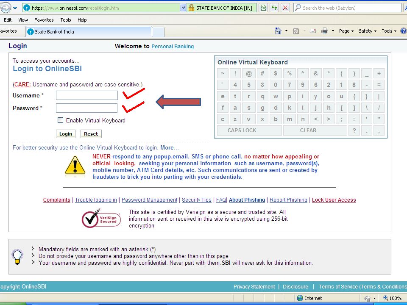Open the recent pages dropdown beside Back
The height and width of the screenshot is (305, 407).
15,8
